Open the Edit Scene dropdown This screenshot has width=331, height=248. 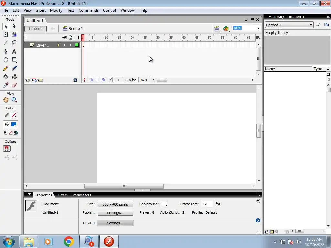coord(217,29)
